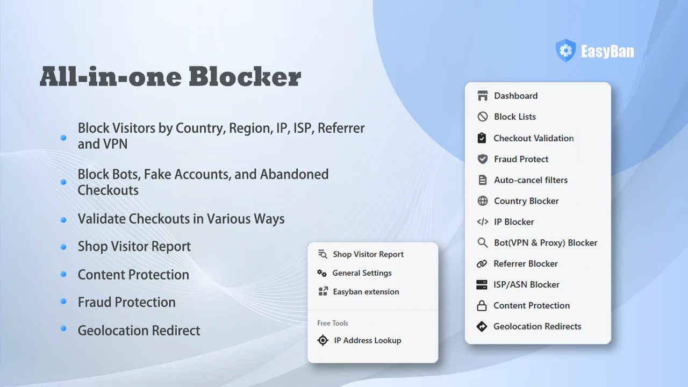
Task: Open Auto-cancel filters in the sidebar
Action: pyautogui.click(x=531, y=180)
